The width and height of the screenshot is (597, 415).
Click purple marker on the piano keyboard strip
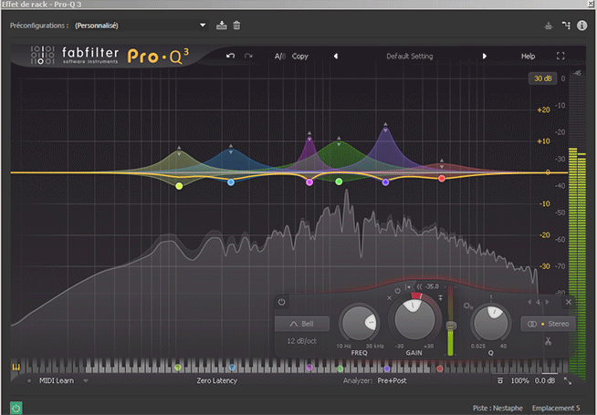pos(387,368)
